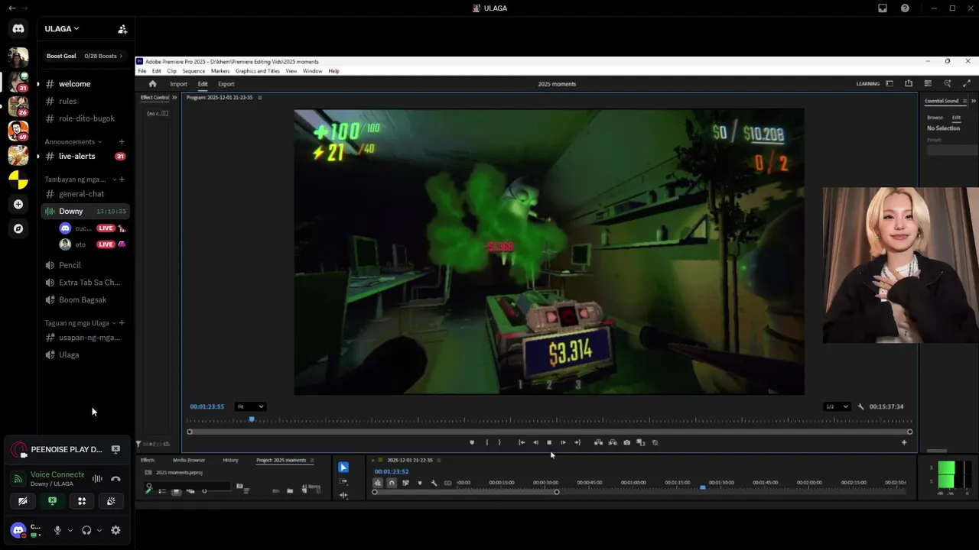Click Premiere Home icon in workspace bar

click(152, 84)
